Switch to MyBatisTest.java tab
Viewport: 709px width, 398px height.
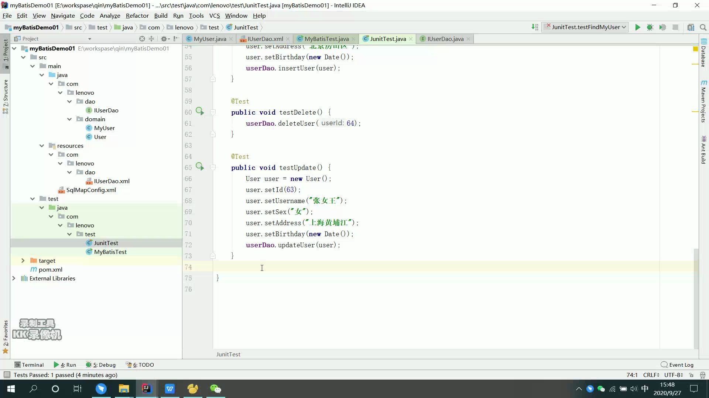click(x=326, y=39)
